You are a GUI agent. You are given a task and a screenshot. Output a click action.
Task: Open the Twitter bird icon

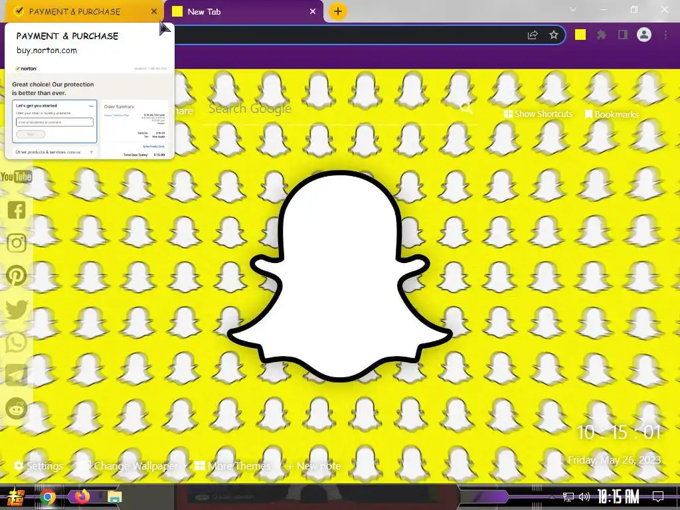coord(17,309)
